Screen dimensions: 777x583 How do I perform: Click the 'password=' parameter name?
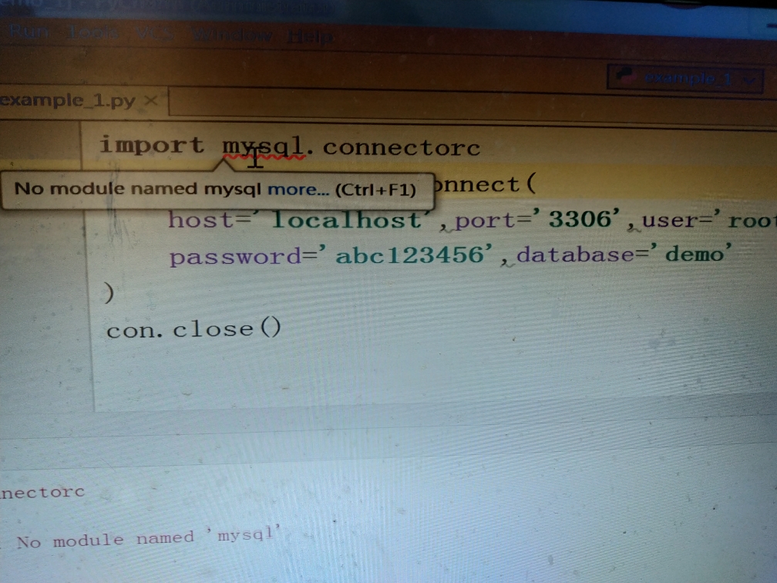click(243, 257)
